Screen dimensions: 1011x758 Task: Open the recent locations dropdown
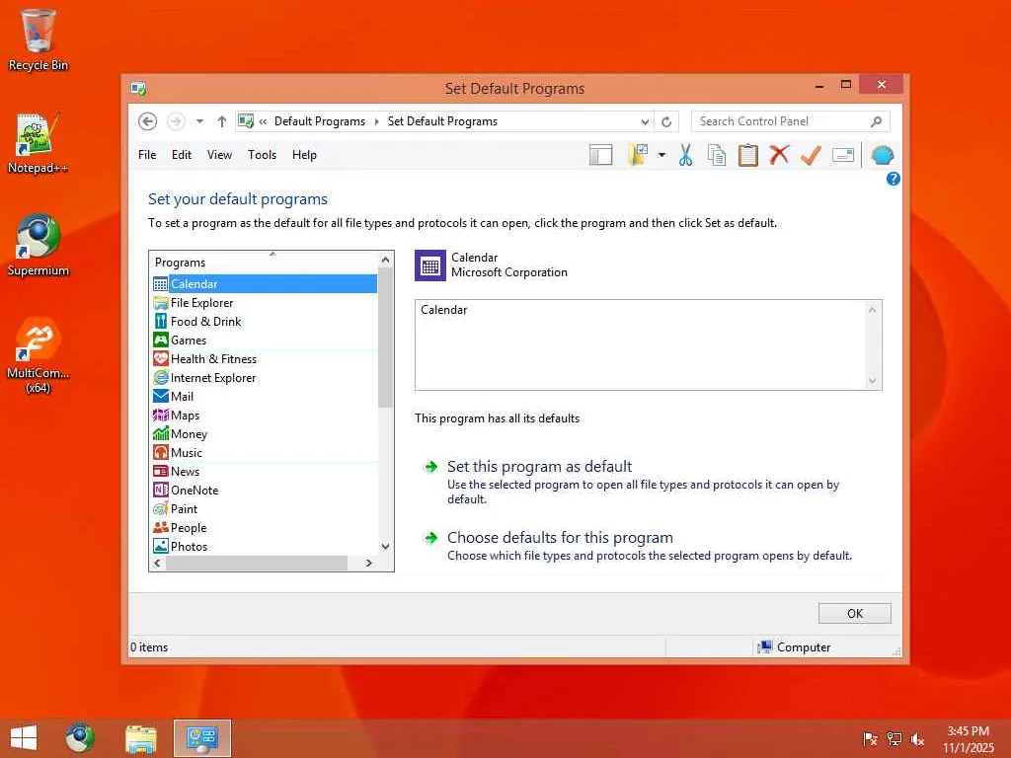(x=199, y=121)
